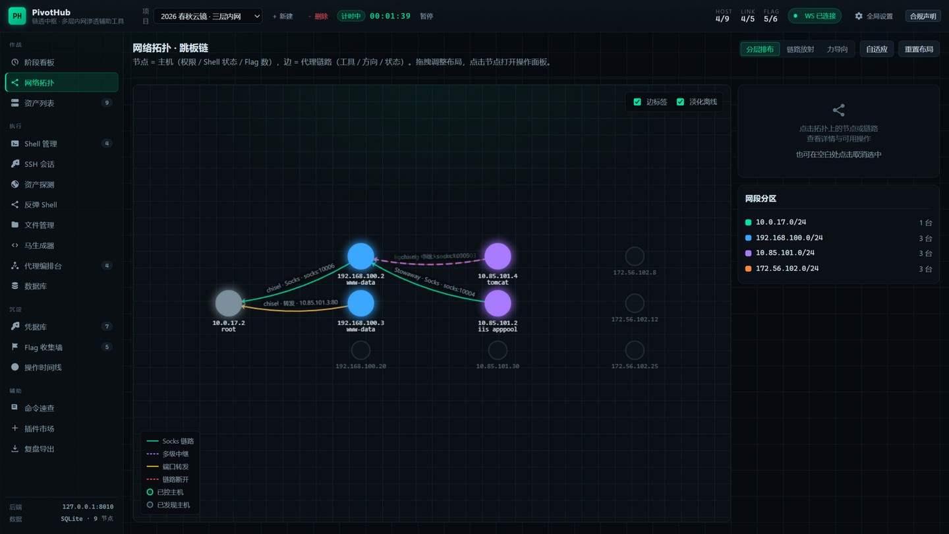The width and height of the screenshot is (949, 534).
Task: Select node 10.85.101.2 iis apppool
Action: 498,303
